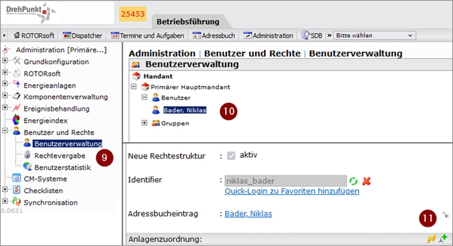This screenshot has height=246, width=453.
Task: Open Termine und Aufgaben
Action: coord(148,36)
